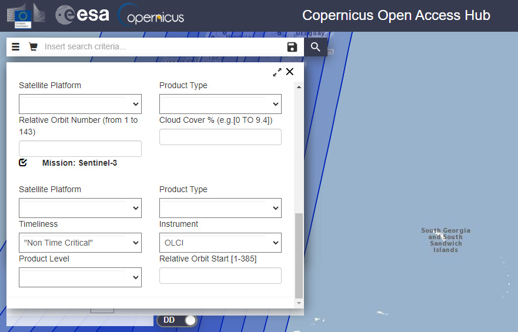Click the Relative Orbit Number input field
This screenshot has width=518, height=332.
(81, 149)
